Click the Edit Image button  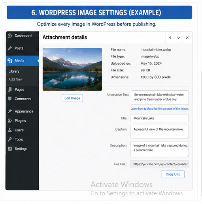pyautogui.click(x=72, y=98)
